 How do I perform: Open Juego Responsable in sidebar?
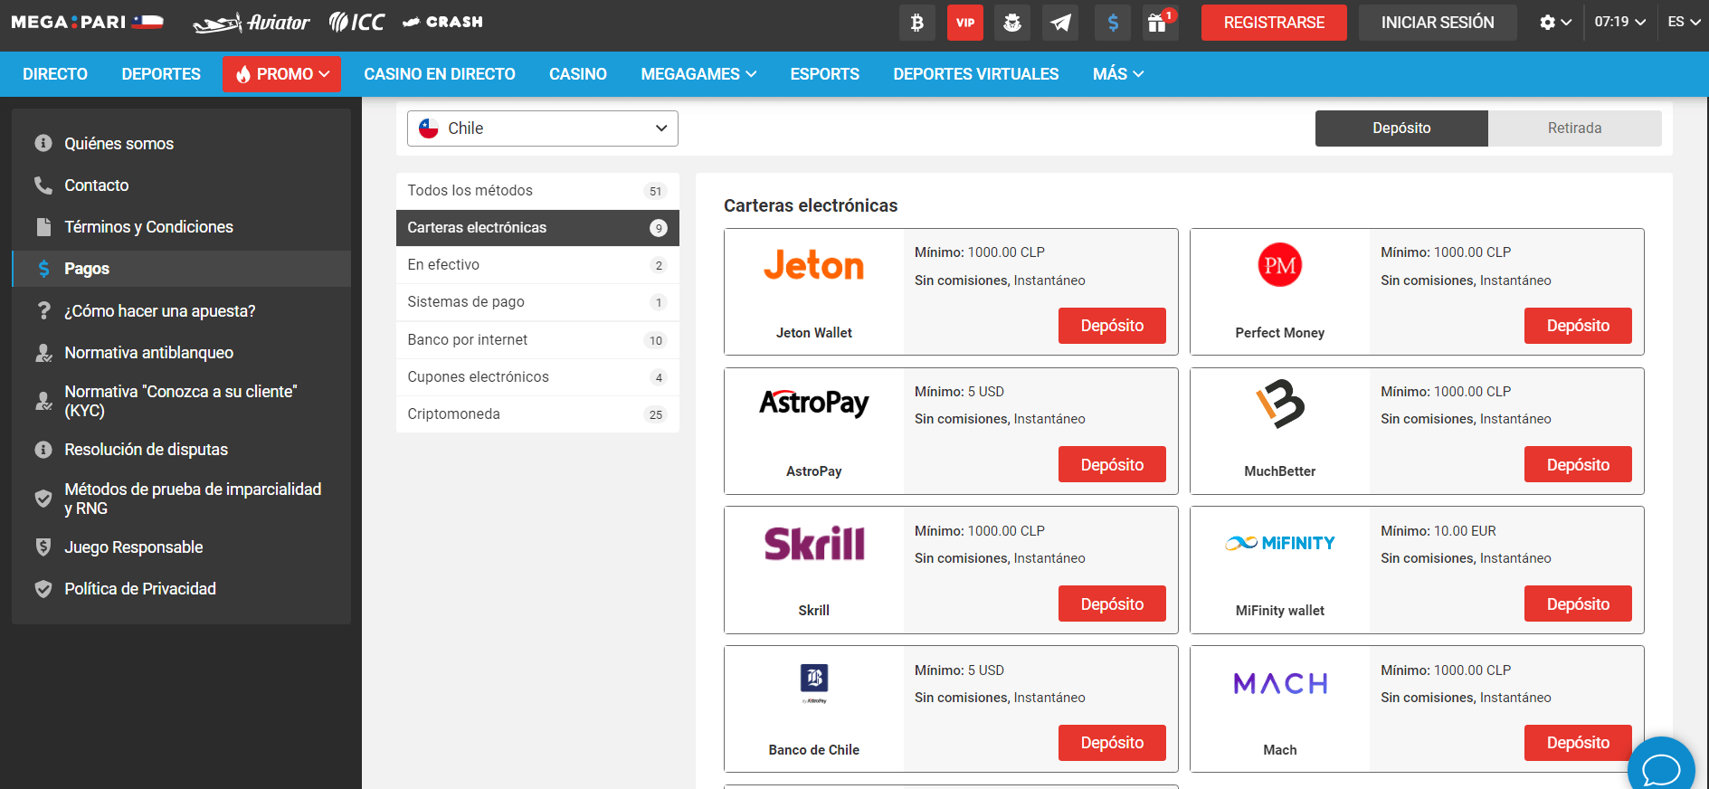(x=133, y=547)
